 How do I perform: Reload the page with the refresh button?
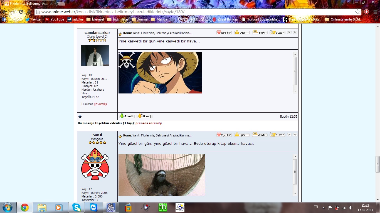click(x=21, y=12)
